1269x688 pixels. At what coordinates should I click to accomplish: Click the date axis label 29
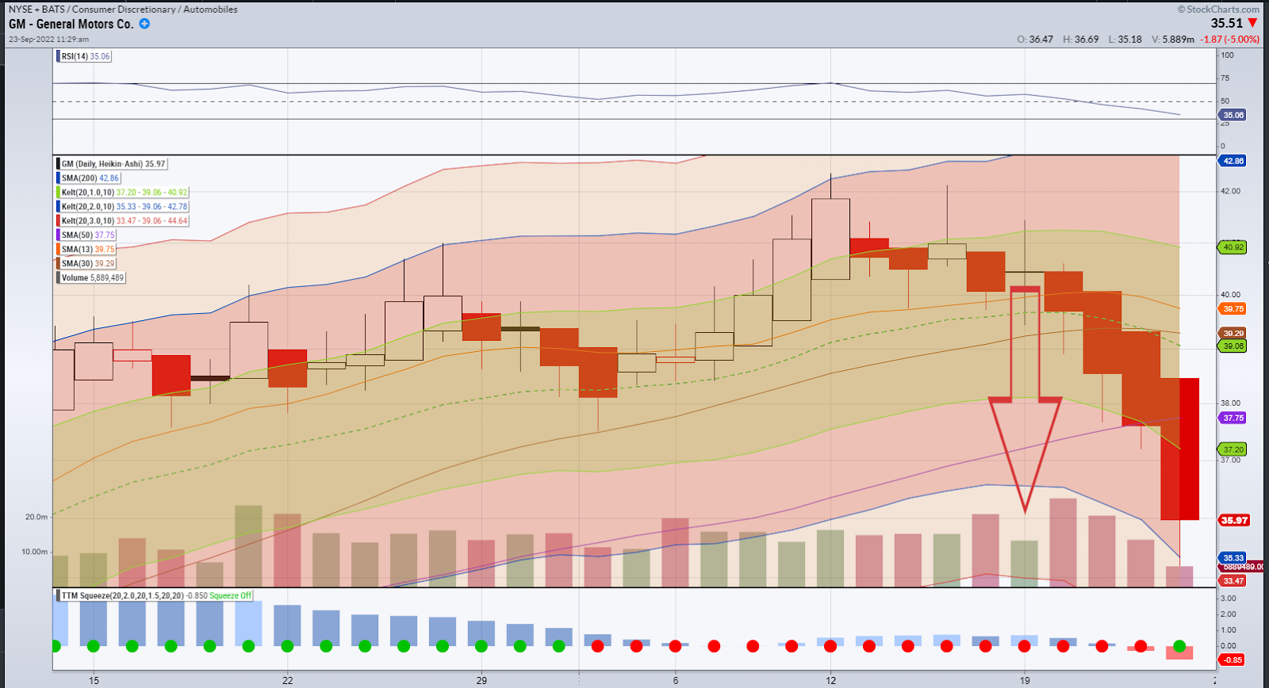481,680
